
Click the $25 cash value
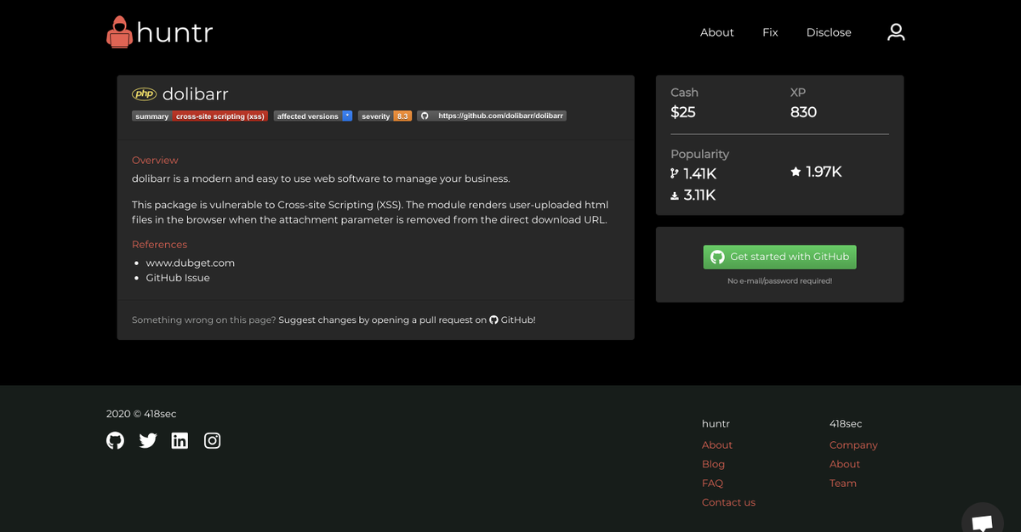click(x=683, y=112)
